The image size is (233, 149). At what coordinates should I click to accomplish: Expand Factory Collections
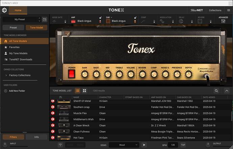click(x=6, y=75)
